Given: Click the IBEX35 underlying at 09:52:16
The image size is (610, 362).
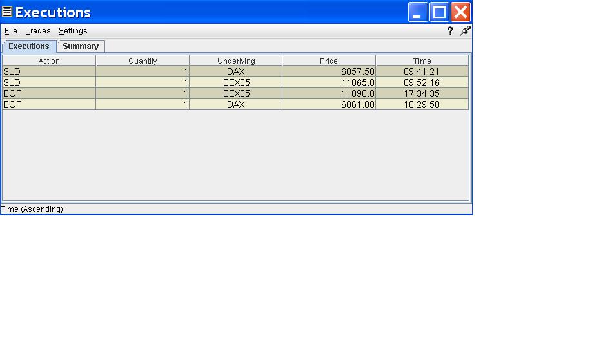Looking at the screenshot, I should 236,82.
